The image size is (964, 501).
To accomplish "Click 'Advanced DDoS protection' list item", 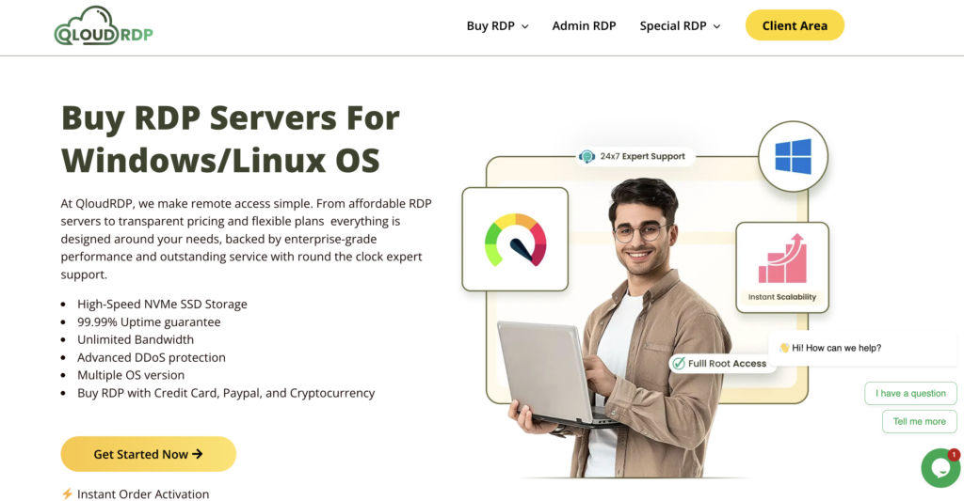I will (x=152, y=357).
